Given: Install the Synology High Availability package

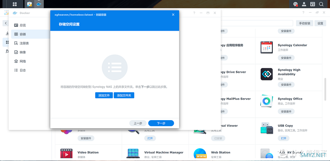Looking at the screenshot, I should [286, 84].
